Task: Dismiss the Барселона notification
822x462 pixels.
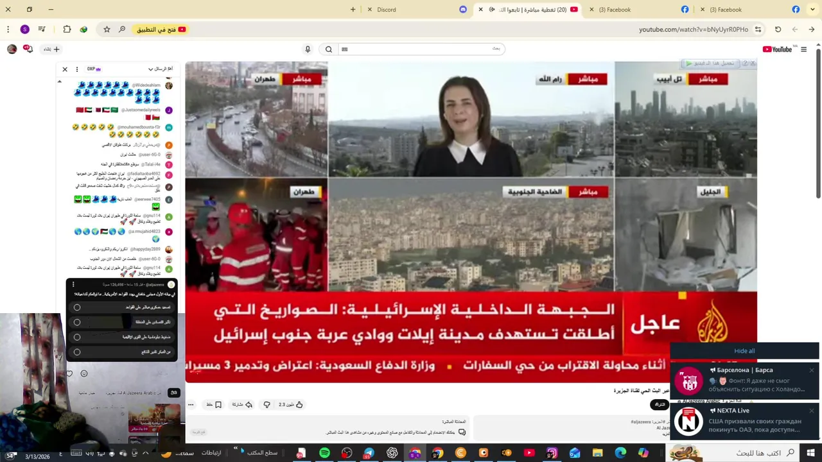Action: (x=812, y=370)
